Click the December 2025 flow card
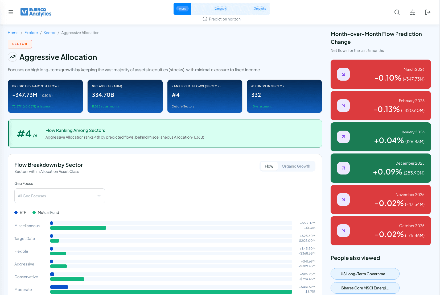440x295 pixels. point(381,168)
